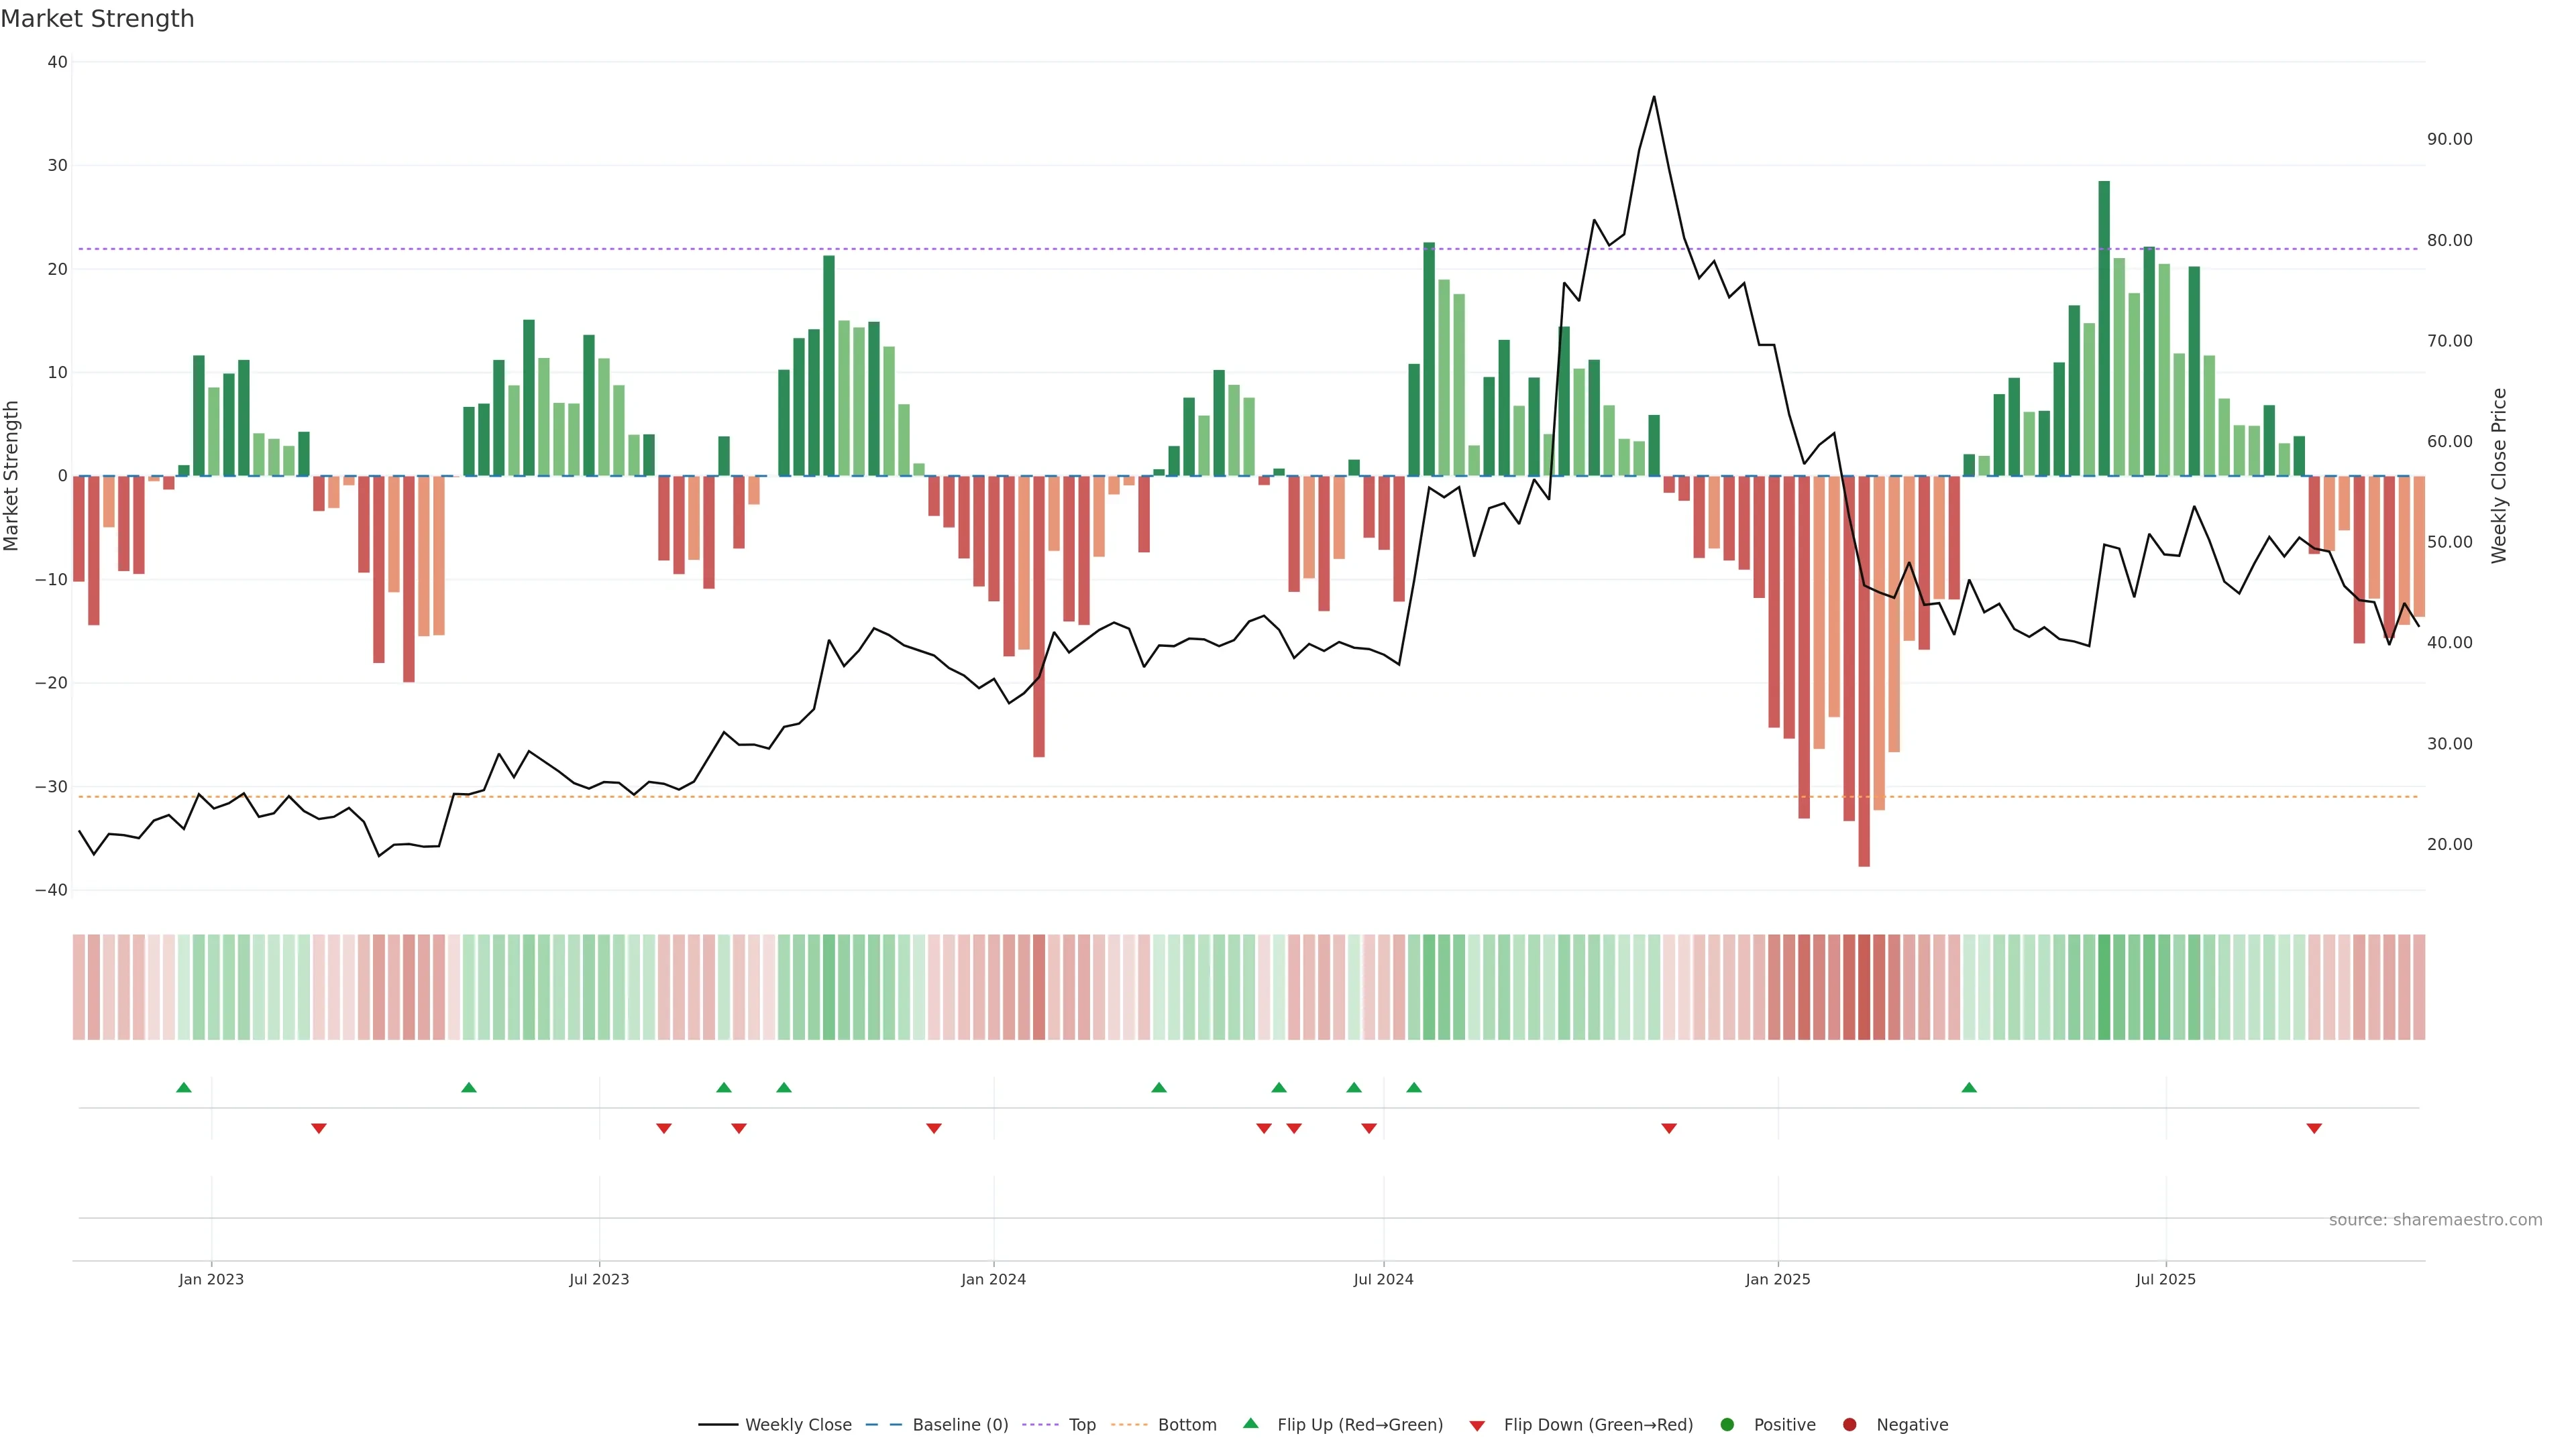Image resolution: width=2576 pixels, height=1448 pixels.
Task: Click the Flip Up triangle near April 2025
Action: pyautogui.click(x=1969, y=1087)
